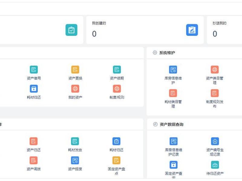242x181 pixels.
Task: Click the gear icon beside 系统维护
Action: [x=155, y=52]
